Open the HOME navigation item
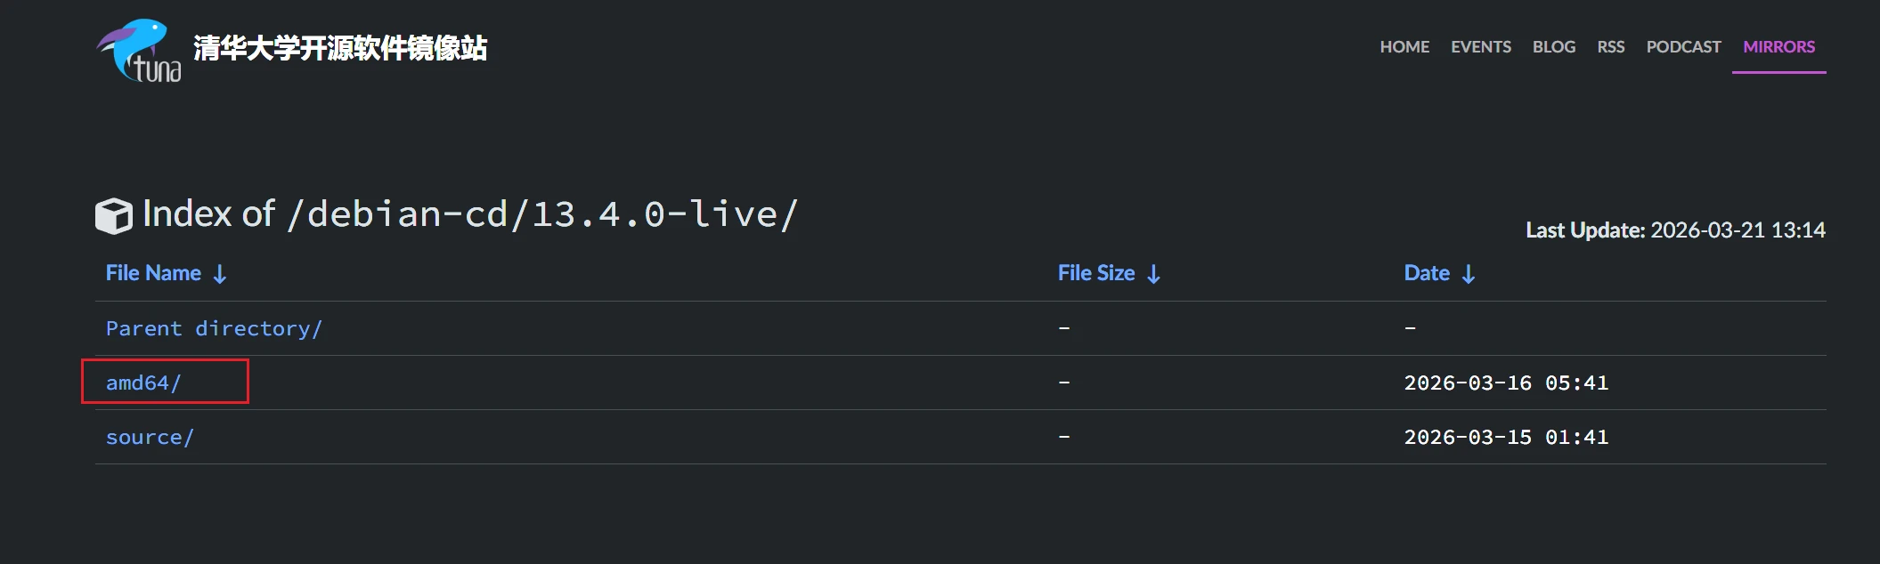This screenshot has height=564, width=1880. click(x=1404, y=47)
